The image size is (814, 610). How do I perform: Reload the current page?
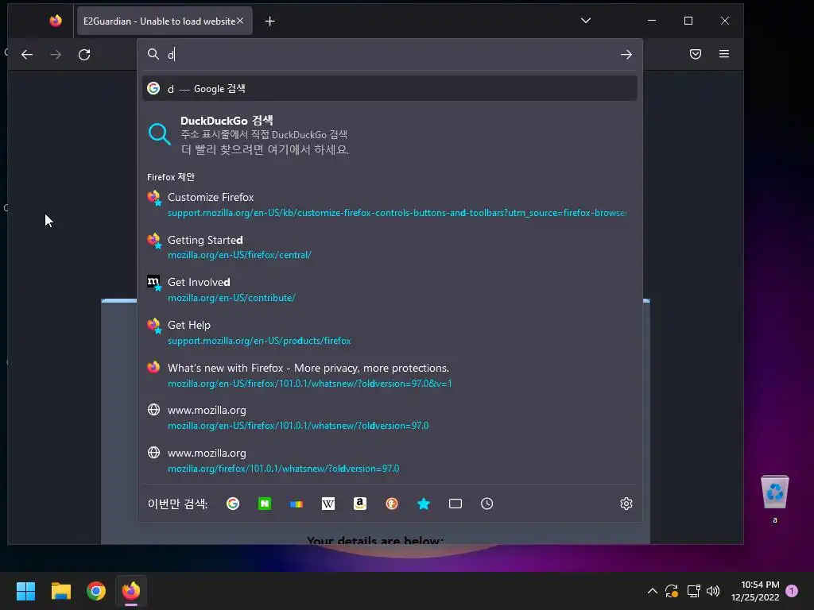(x=84, y=55)
